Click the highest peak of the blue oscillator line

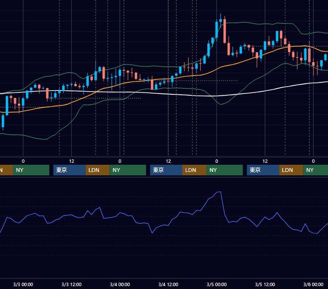220,192
